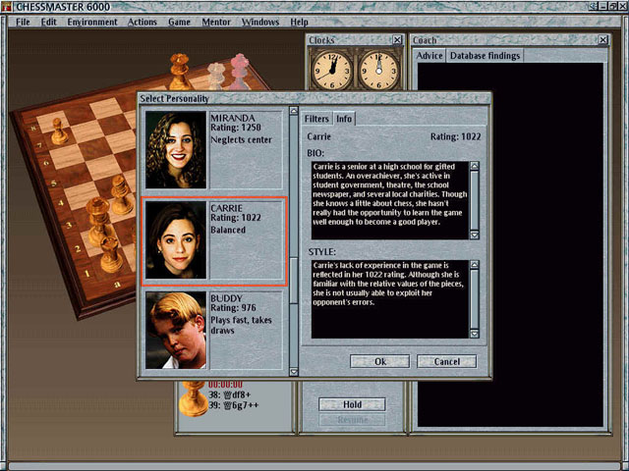The height and width of the screenshot is (471, 629).
Task: Click the CARRIE name label
Action: coord(227,208)
